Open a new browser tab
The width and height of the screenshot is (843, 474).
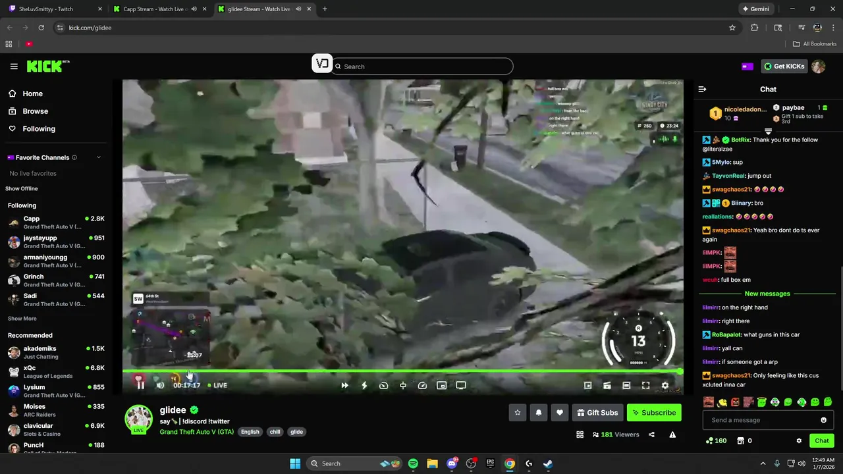[325, 9]
